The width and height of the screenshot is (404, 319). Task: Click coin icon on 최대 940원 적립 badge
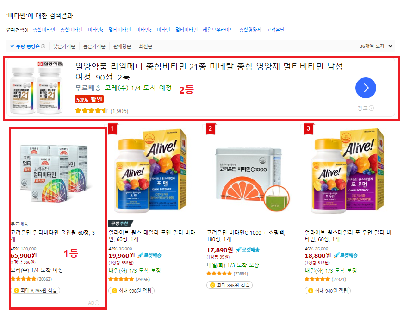pyautogui.click(x=311, y=291)
